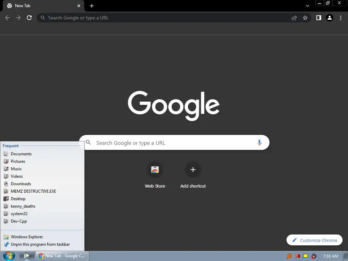
Task: Open kenny_deaths folder entry
Action: (42, 206)
